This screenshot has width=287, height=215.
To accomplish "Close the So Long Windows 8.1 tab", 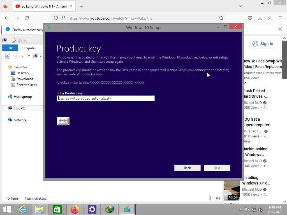I will 71,6.
